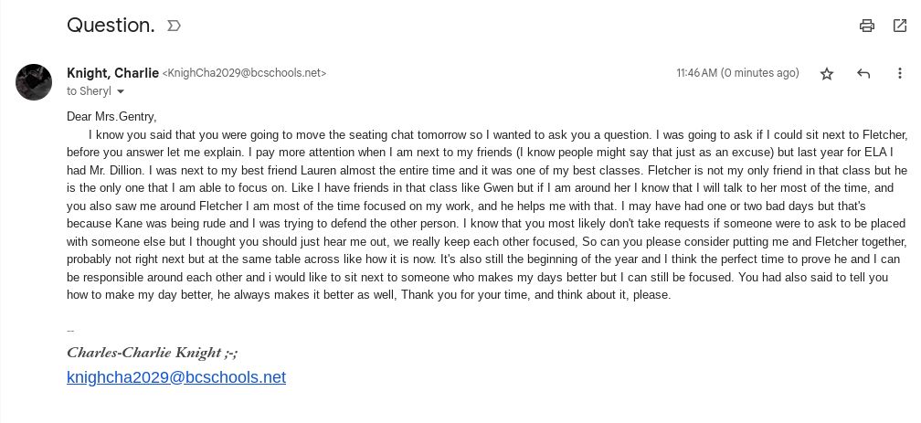Star the message from Charlie Knight

click(x=827, y=74)
